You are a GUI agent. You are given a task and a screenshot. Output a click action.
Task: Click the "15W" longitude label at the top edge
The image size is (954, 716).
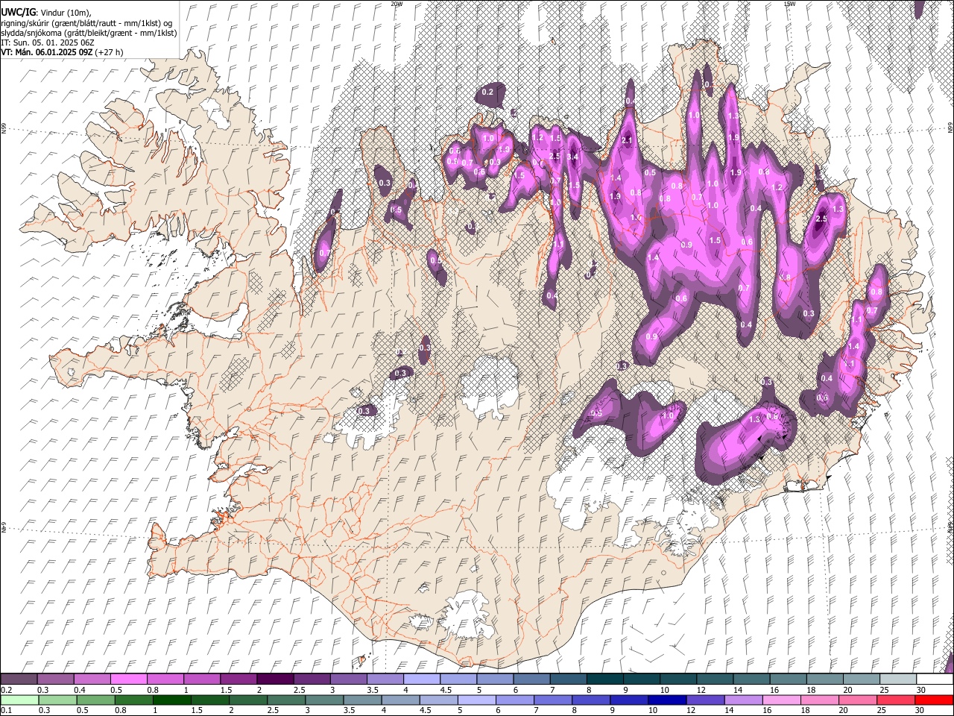point(789,4)
